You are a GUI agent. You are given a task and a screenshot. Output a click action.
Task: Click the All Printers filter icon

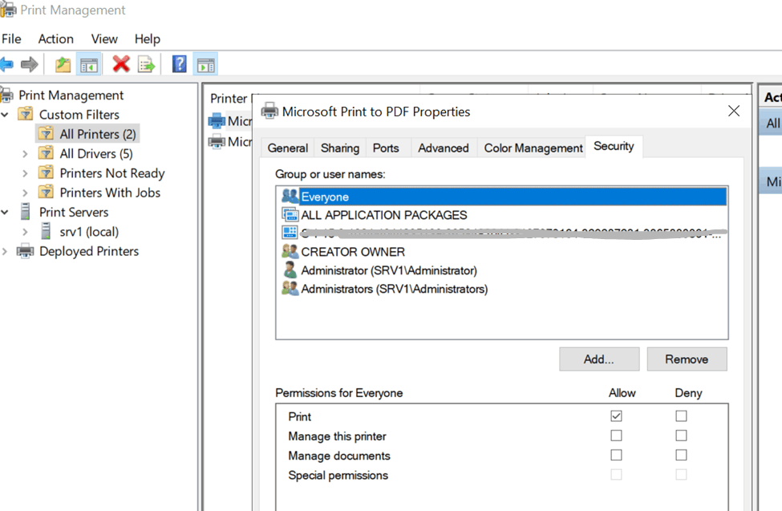pos(46,134)
